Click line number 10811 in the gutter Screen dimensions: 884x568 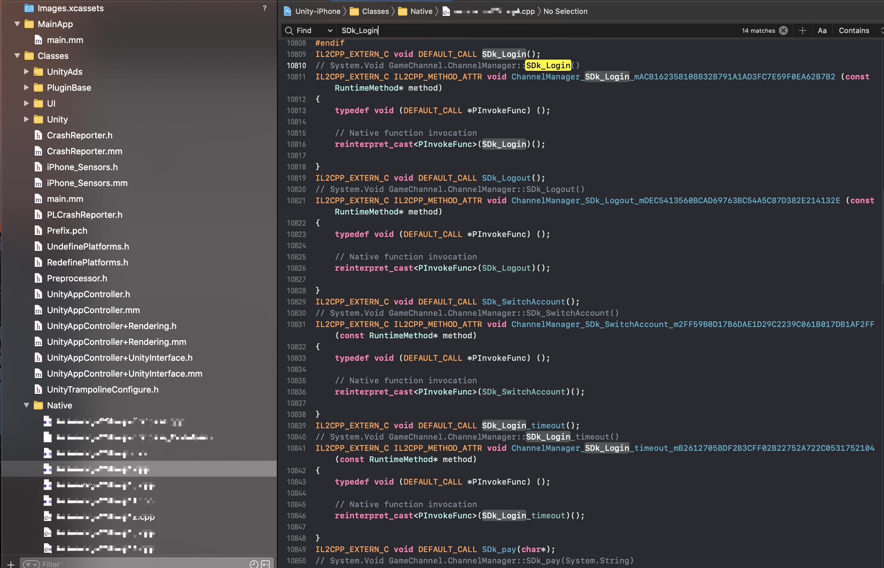296,77
